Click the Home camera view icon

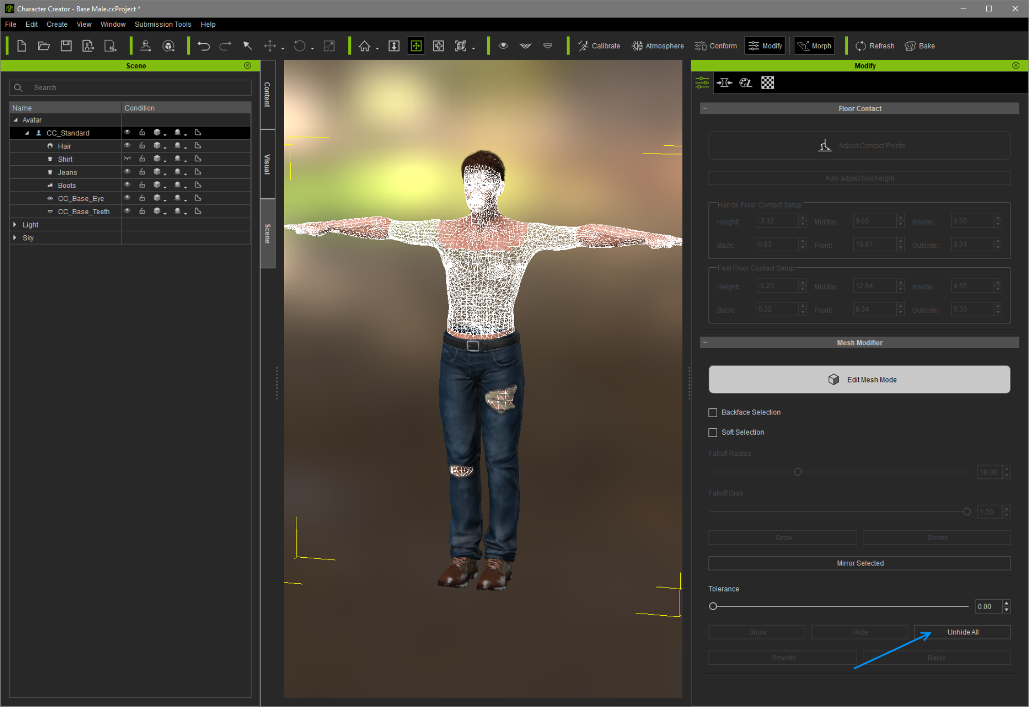tap(364, 46)
